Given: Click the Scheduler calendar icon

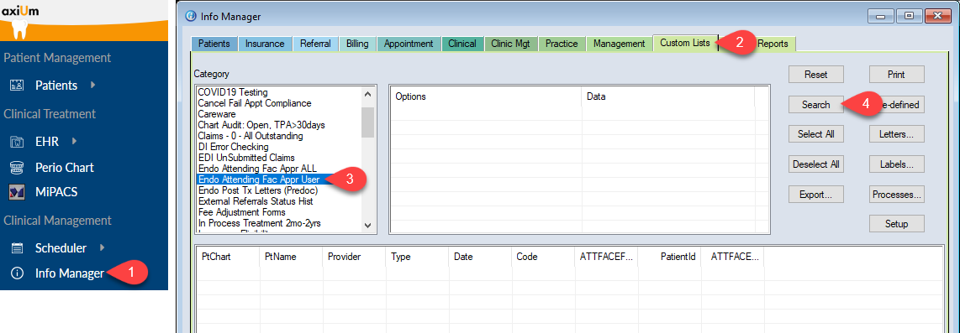Looking at the screenshot, I should [17, 248].
